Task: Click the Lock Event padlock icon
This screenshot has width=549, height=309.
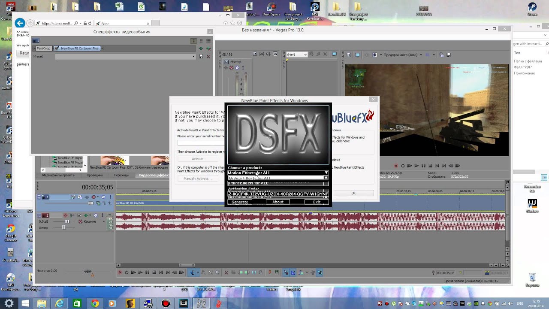Action: pos(260,273)
